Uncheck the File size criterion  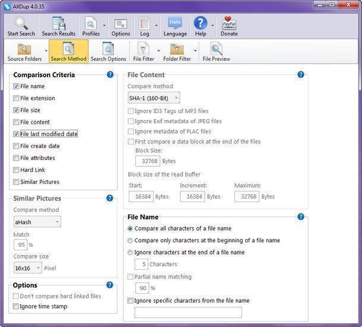tap(16, 110)
